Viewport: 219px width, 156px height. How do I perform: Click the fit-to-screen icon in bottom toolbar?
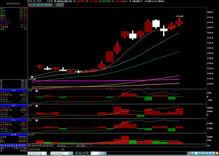click(x=210, y=153)
